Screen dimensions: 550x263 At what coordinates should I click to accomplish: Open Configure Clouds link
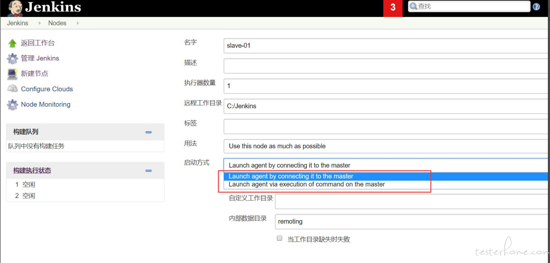tap(47, 89)
